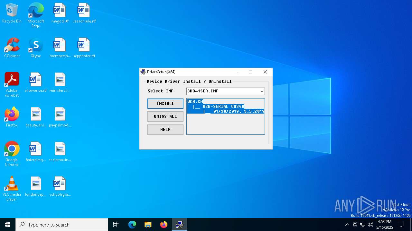The height and width of the screenshot is (231, 412).
Task: Select the membersh... document icon
Action: (60, 48)
